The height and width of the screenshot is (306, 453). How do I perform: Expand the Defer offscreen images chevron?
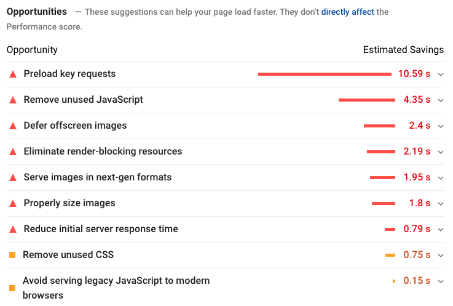coord(441,126)
